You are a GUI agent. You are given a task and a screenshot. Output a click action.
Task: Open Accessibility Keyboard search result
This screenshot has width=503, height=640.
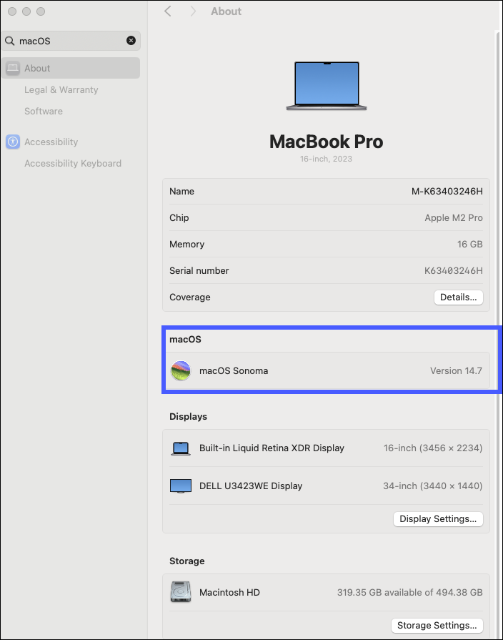click(x=73, y=163)
